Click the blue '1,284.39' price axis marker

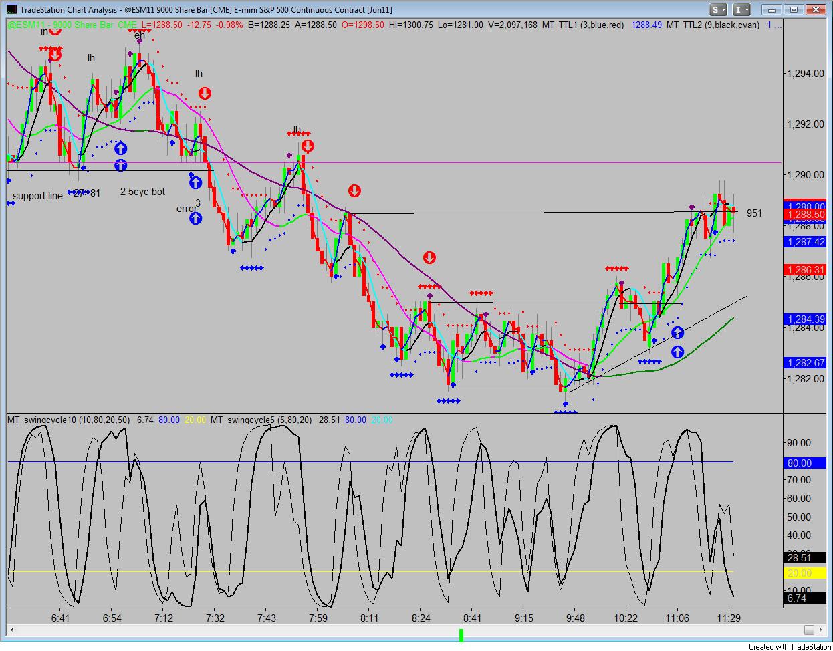point(806,319)
